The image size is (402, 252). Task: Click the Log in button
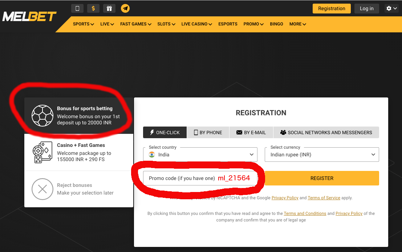tap(367, 8)
